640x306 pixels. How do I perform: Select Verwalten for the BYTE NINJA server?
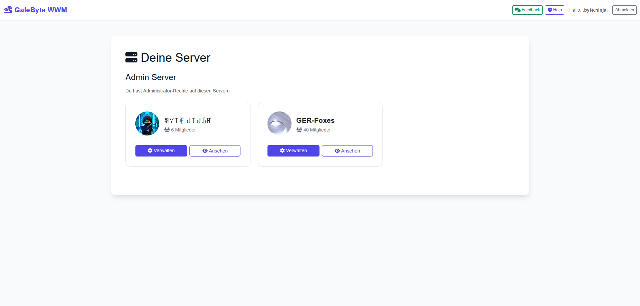(161, 150)
